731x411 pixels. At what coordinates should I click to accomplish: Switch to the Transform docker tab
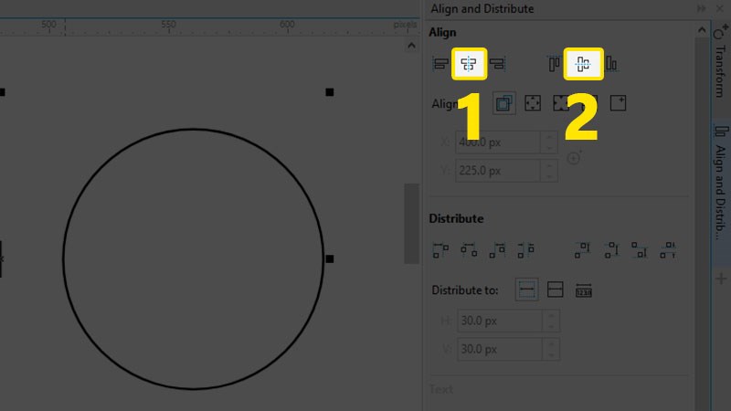[x=721, y=62]
